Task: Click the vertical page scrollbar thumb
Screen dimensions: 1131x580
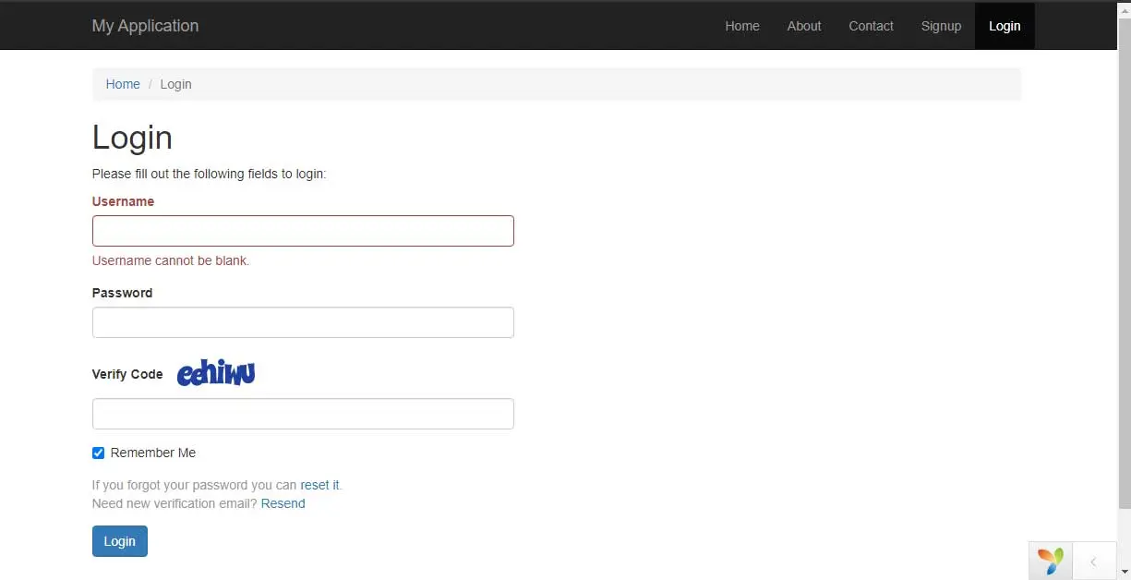Action: (1124, 259)
